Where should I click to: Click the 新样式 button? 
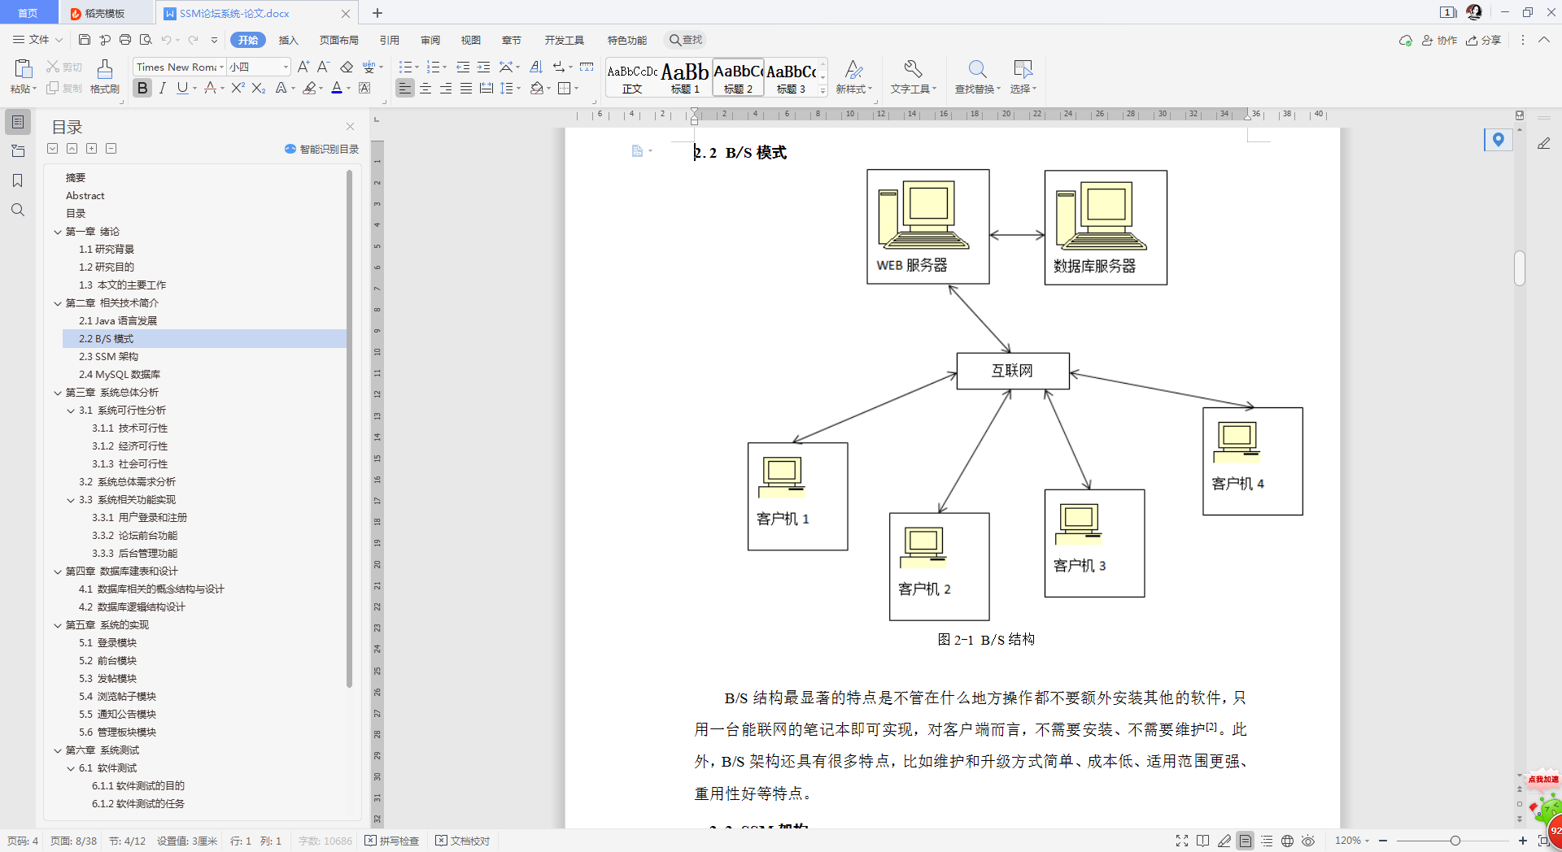click(853, 77)
